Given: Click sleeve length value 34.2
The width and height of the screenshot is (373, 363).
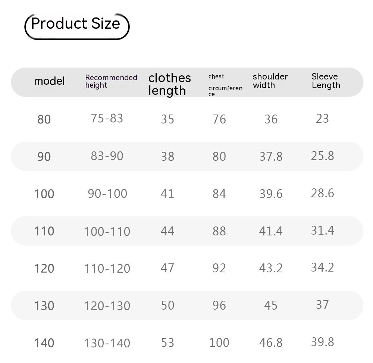Looking at the screenshot, I should point(322,267).
